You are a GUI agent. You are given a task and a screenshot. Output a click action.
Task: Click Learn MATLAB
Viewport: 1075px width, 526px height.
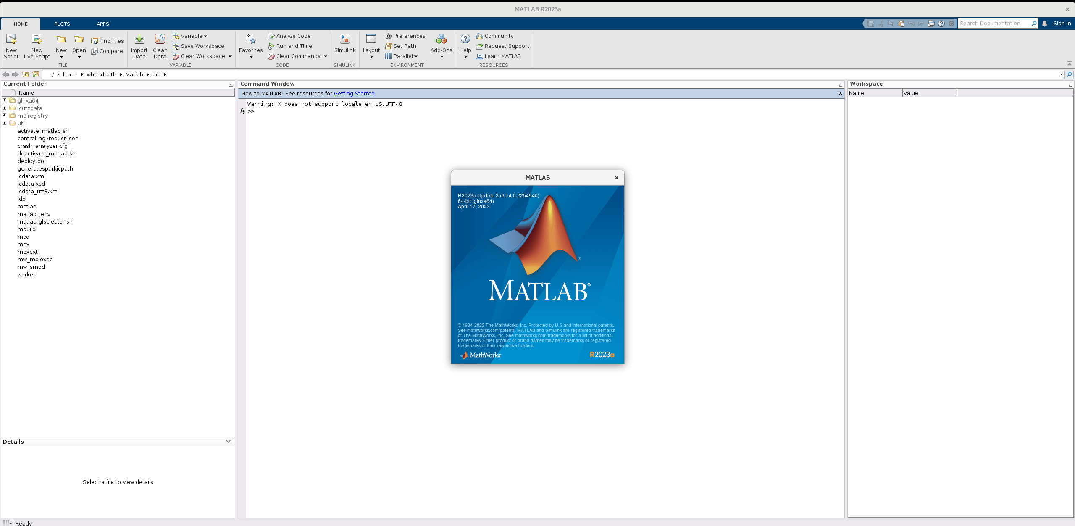(x=498, y=56)
